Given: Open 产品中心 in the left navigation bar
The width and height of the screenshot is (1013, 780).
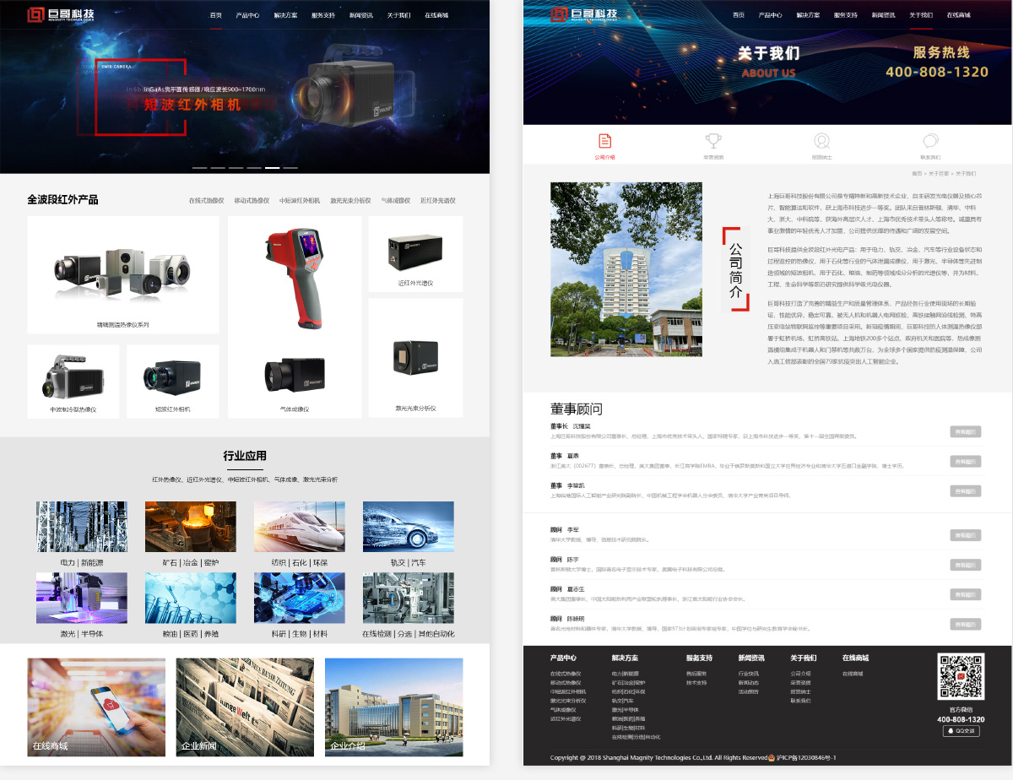Looking at the screenshot, I should point(247,16).
